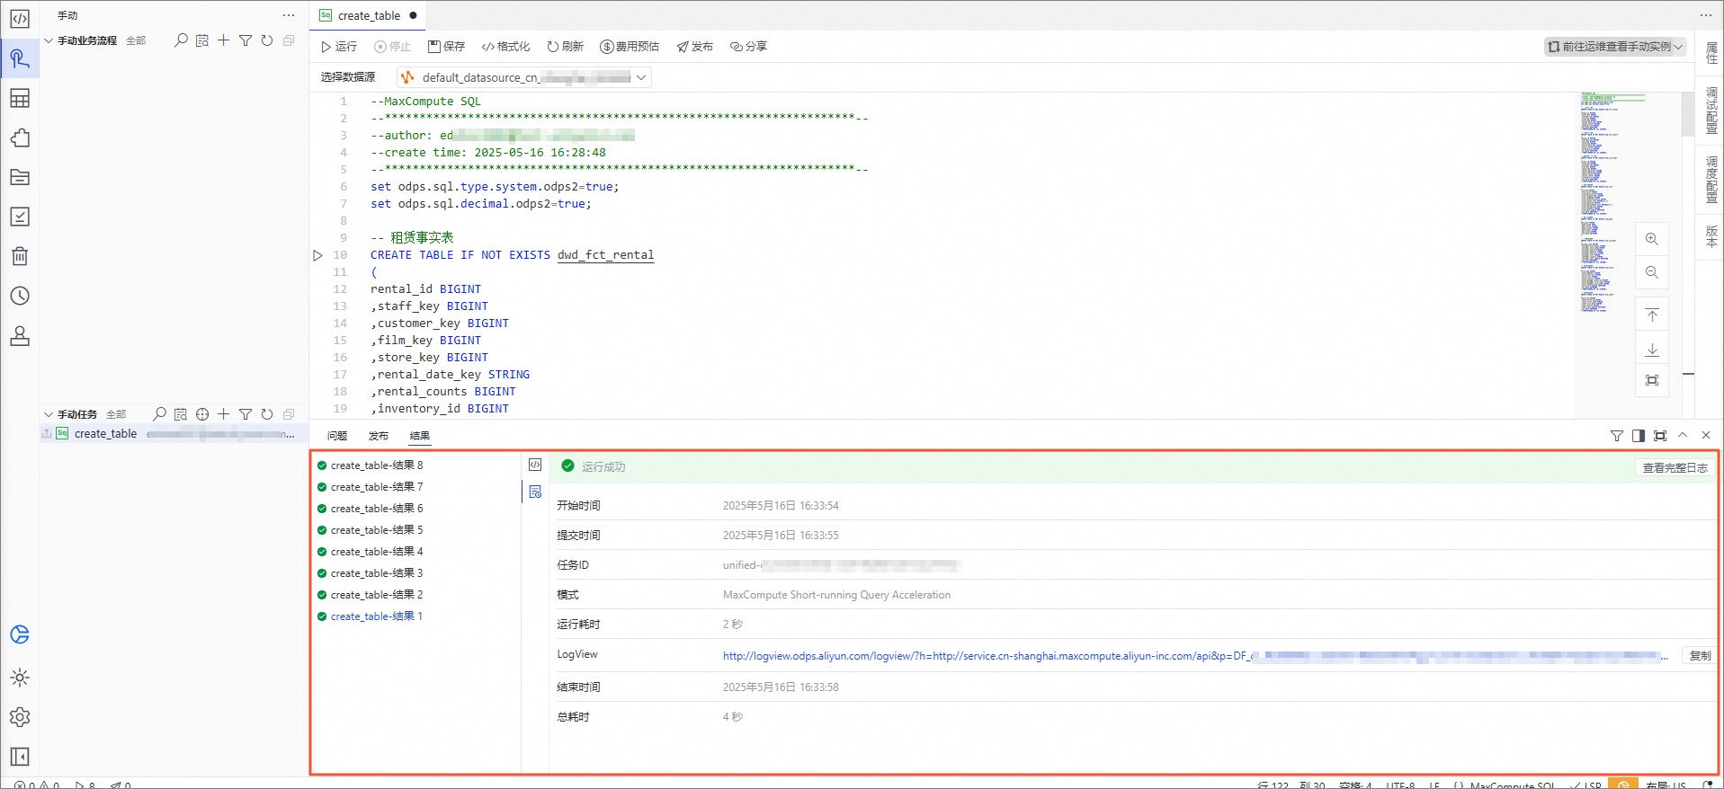
Task: Open the manual workflow sidebar icon
Action: pyautogui.click(x=20, y=58)
